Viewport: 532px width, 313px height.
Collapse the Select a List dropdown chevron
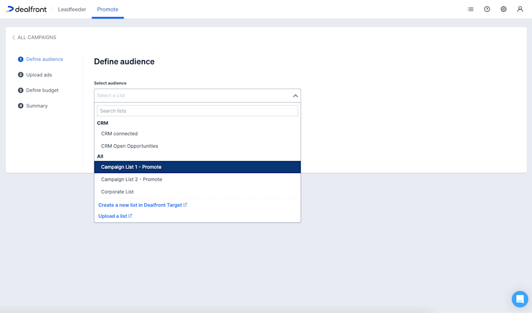tap(295, 96)
